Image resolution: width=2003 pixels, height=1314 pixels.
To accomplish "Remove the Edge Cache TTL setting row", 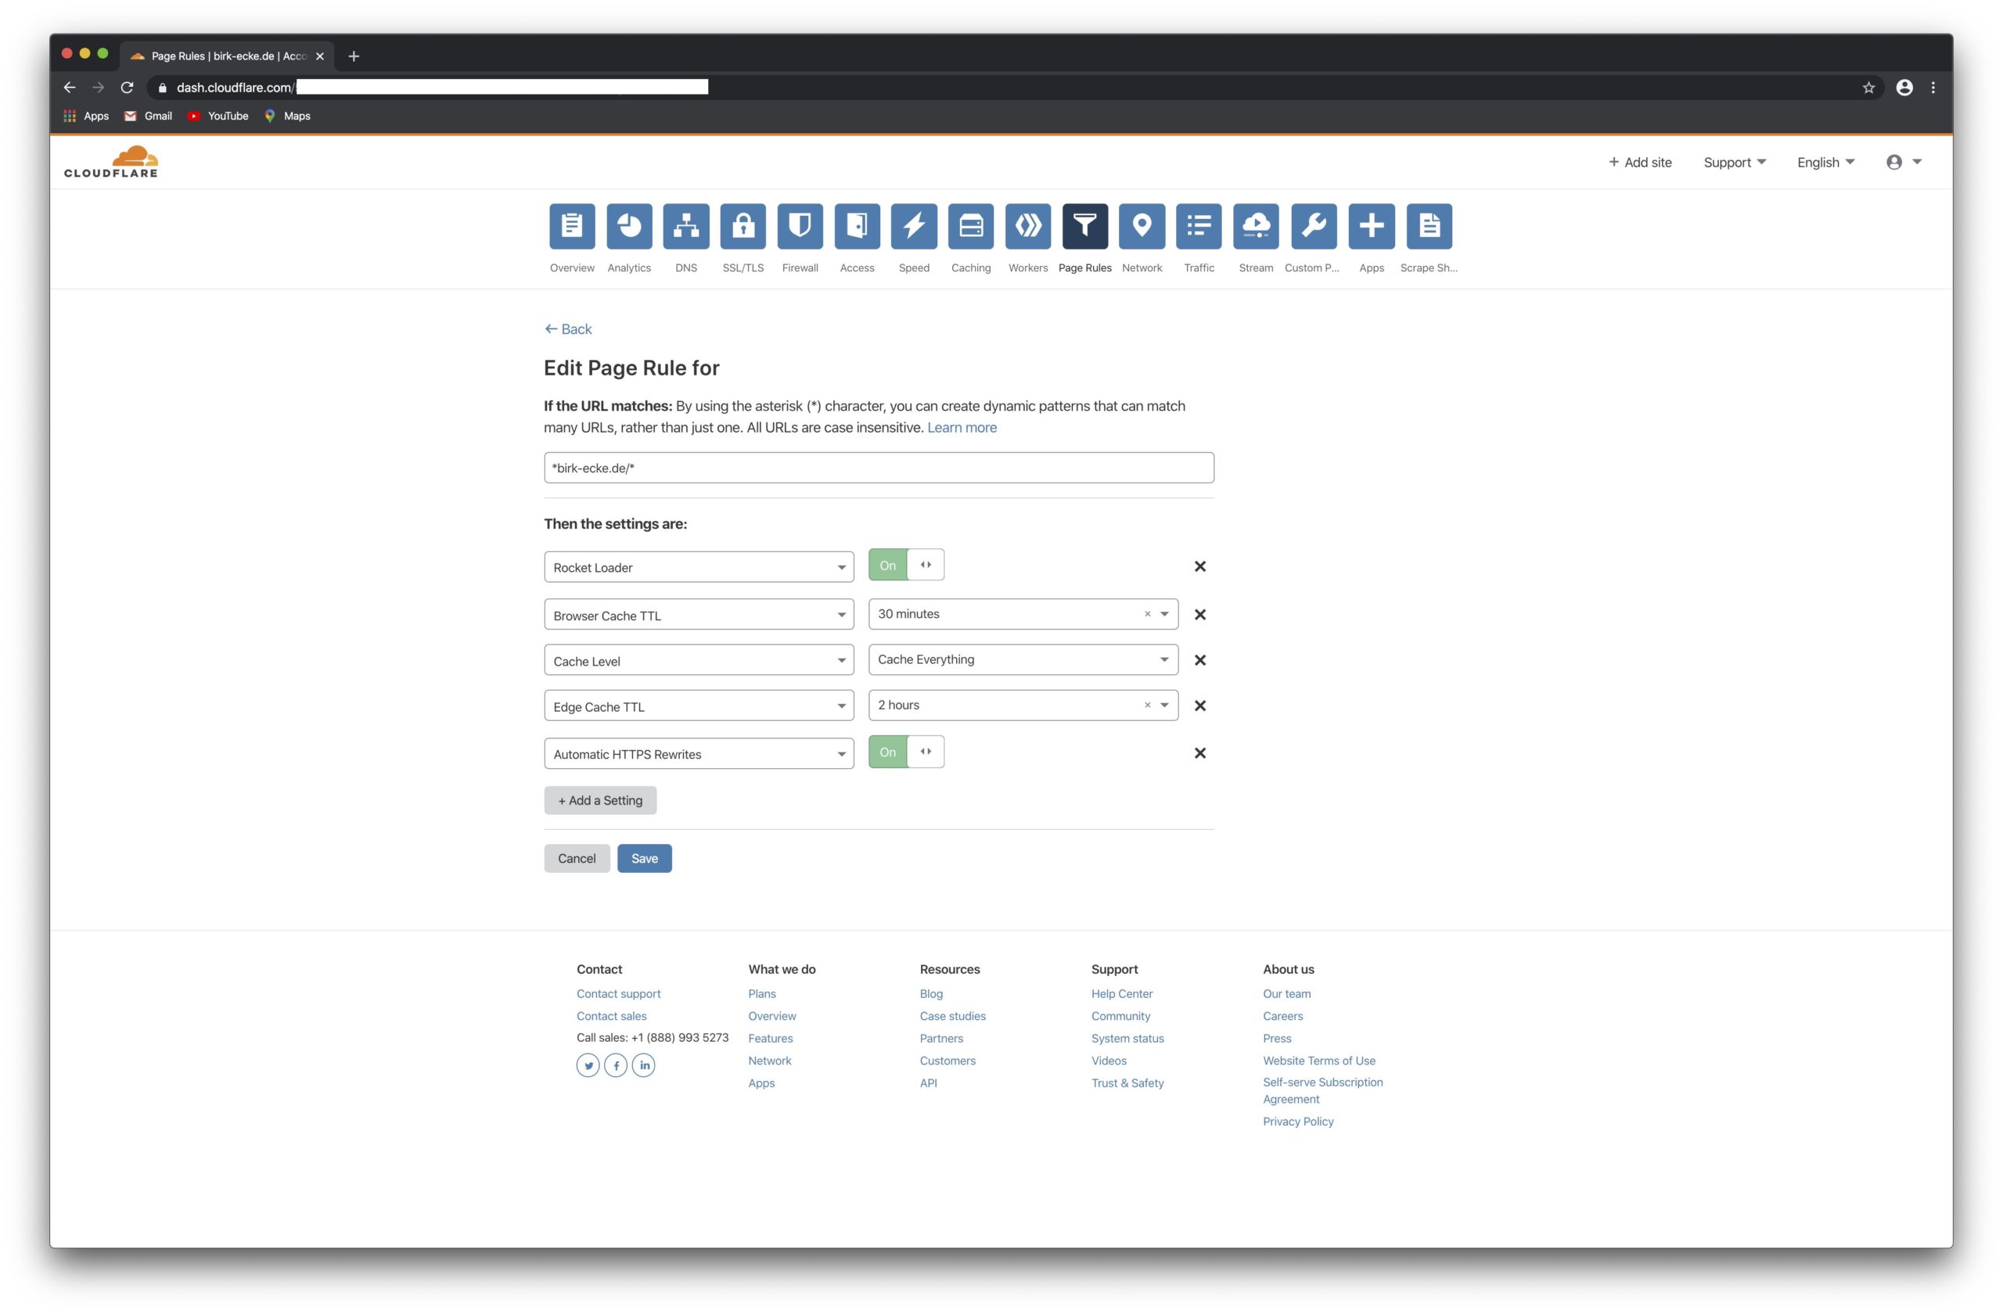I will coord(1200,705).
